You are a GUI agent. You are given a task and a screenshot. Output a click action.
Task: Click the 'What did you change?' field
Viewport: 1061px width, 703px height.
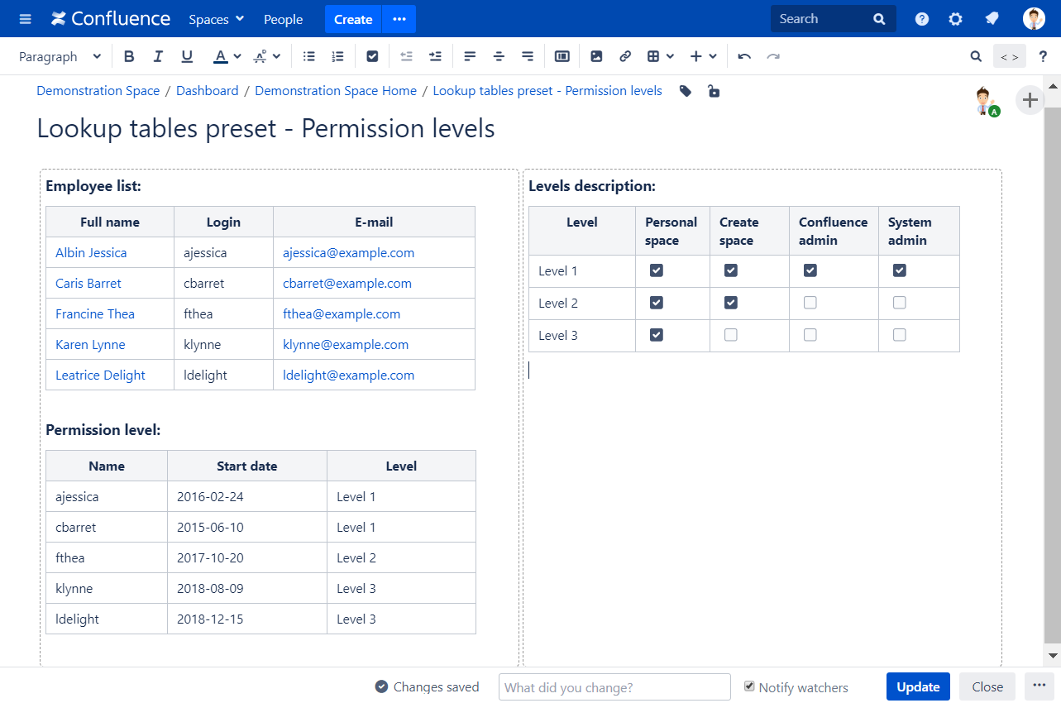coord(614,687)
